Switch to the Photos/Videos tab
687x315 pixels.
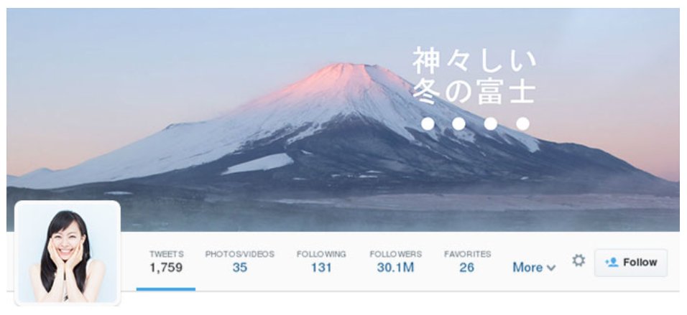tap(240, 262)
